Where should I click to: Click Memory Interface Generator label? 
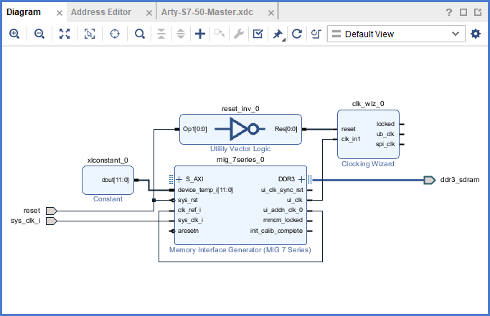(x=240, y=250)
